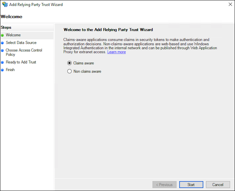
Task: Cancel the wizard with Cancel button
Action: [218, 185]
